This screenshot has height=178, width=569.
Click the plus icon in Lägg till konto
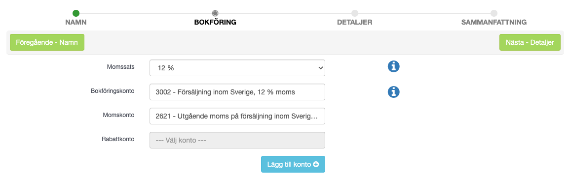click(316, 164)
